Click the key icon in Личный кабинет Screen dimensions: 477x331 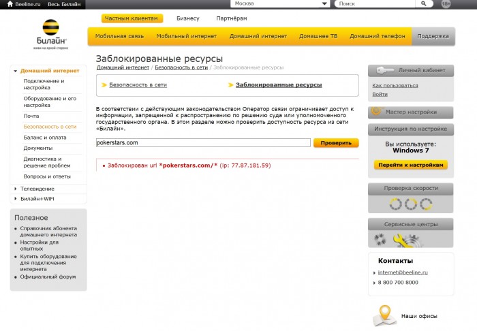pyautogui.click(x=385, y=71)
